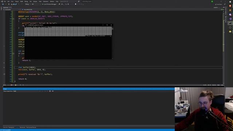
Task: Click the warning count indicator below editor
Action: [16, 85]
